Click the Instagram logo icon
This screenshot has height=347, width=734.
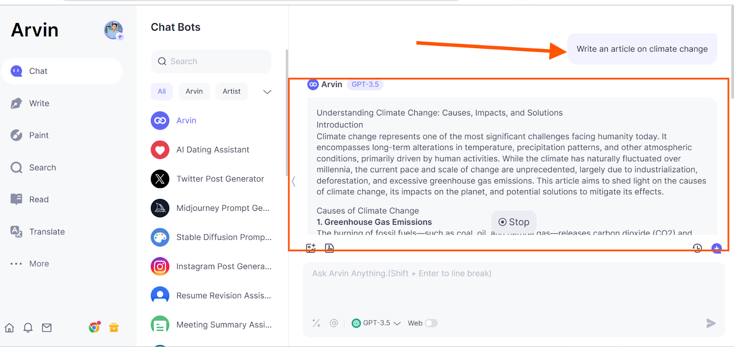(160, 266)
